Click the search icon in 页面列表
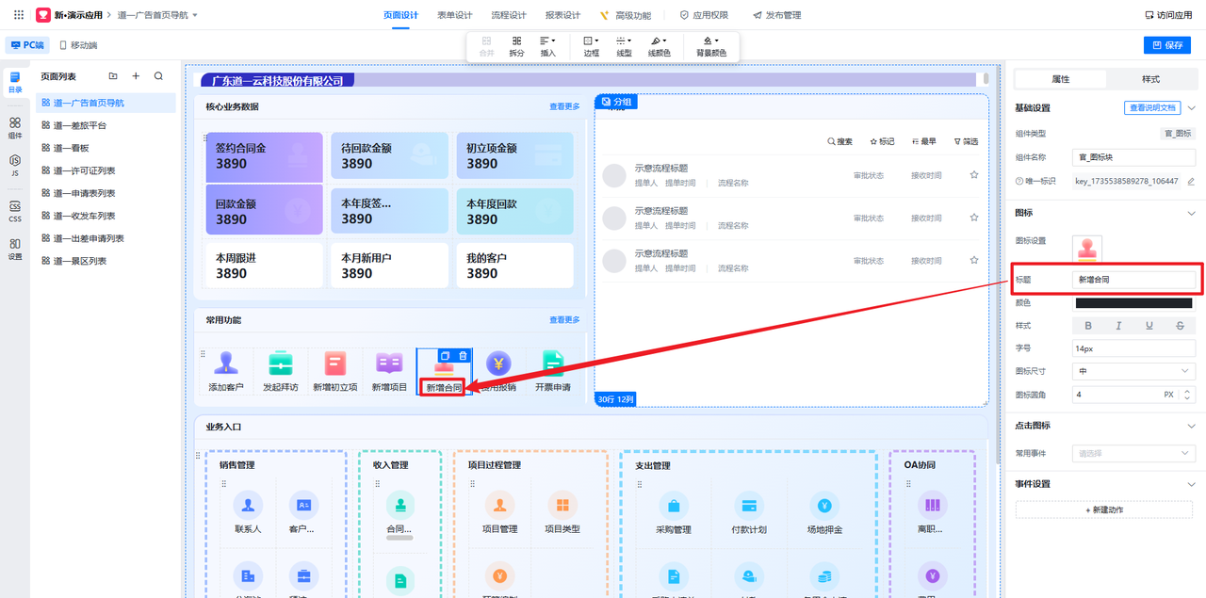This screenshot has height=598, width=1206. 158,76
